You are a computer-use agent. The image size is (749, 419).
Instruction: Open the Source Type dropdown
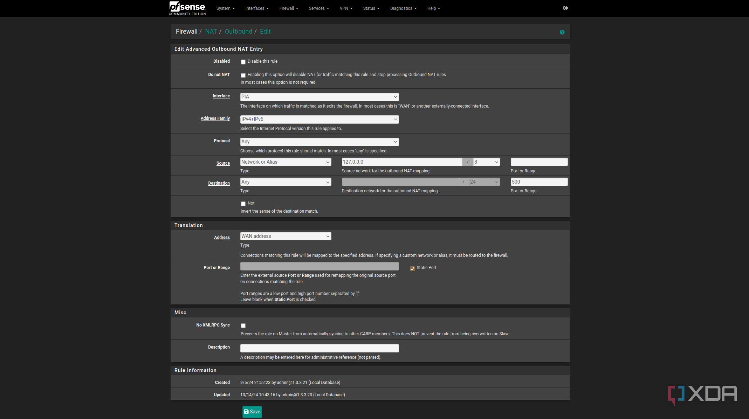(285, 162)
